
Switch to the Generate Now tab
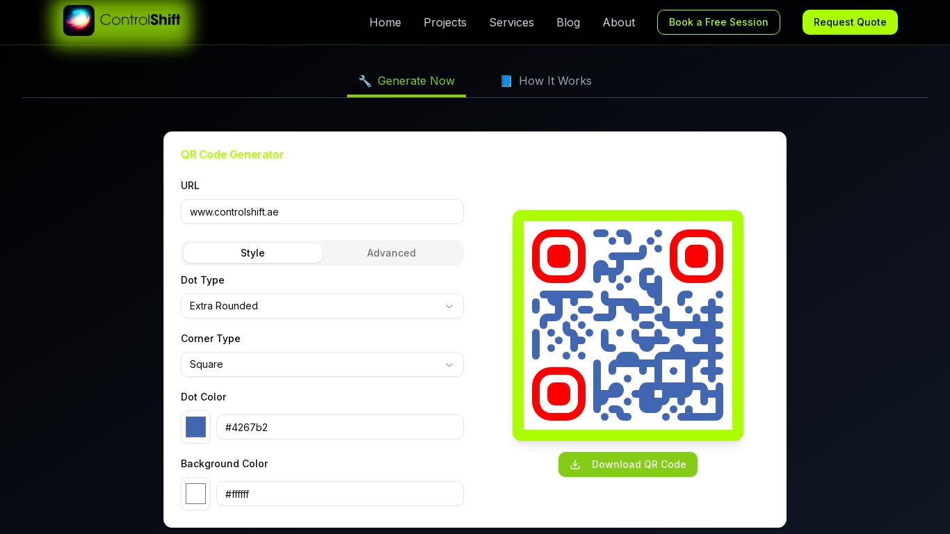(406, 81)
